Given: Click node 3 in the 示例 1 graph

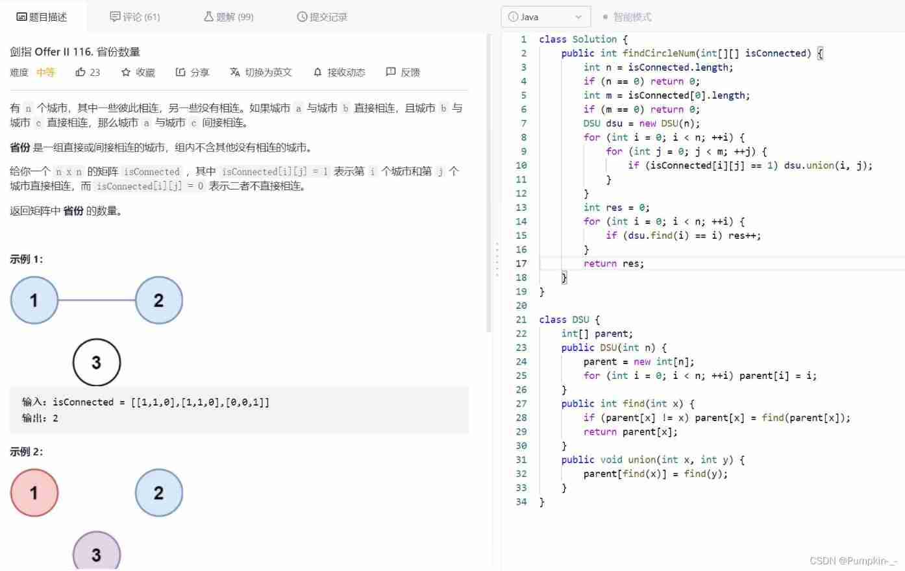Looking at the screenshot, I should 97,363.
